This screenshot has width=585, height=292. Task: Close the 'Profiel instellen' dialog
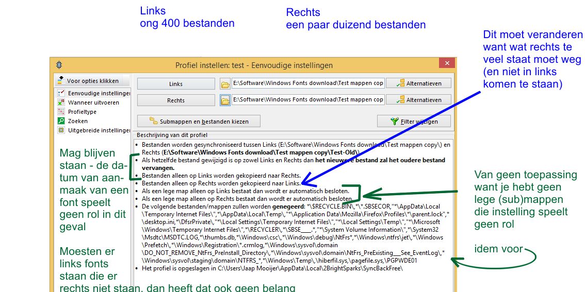click(x=446, y=64)
